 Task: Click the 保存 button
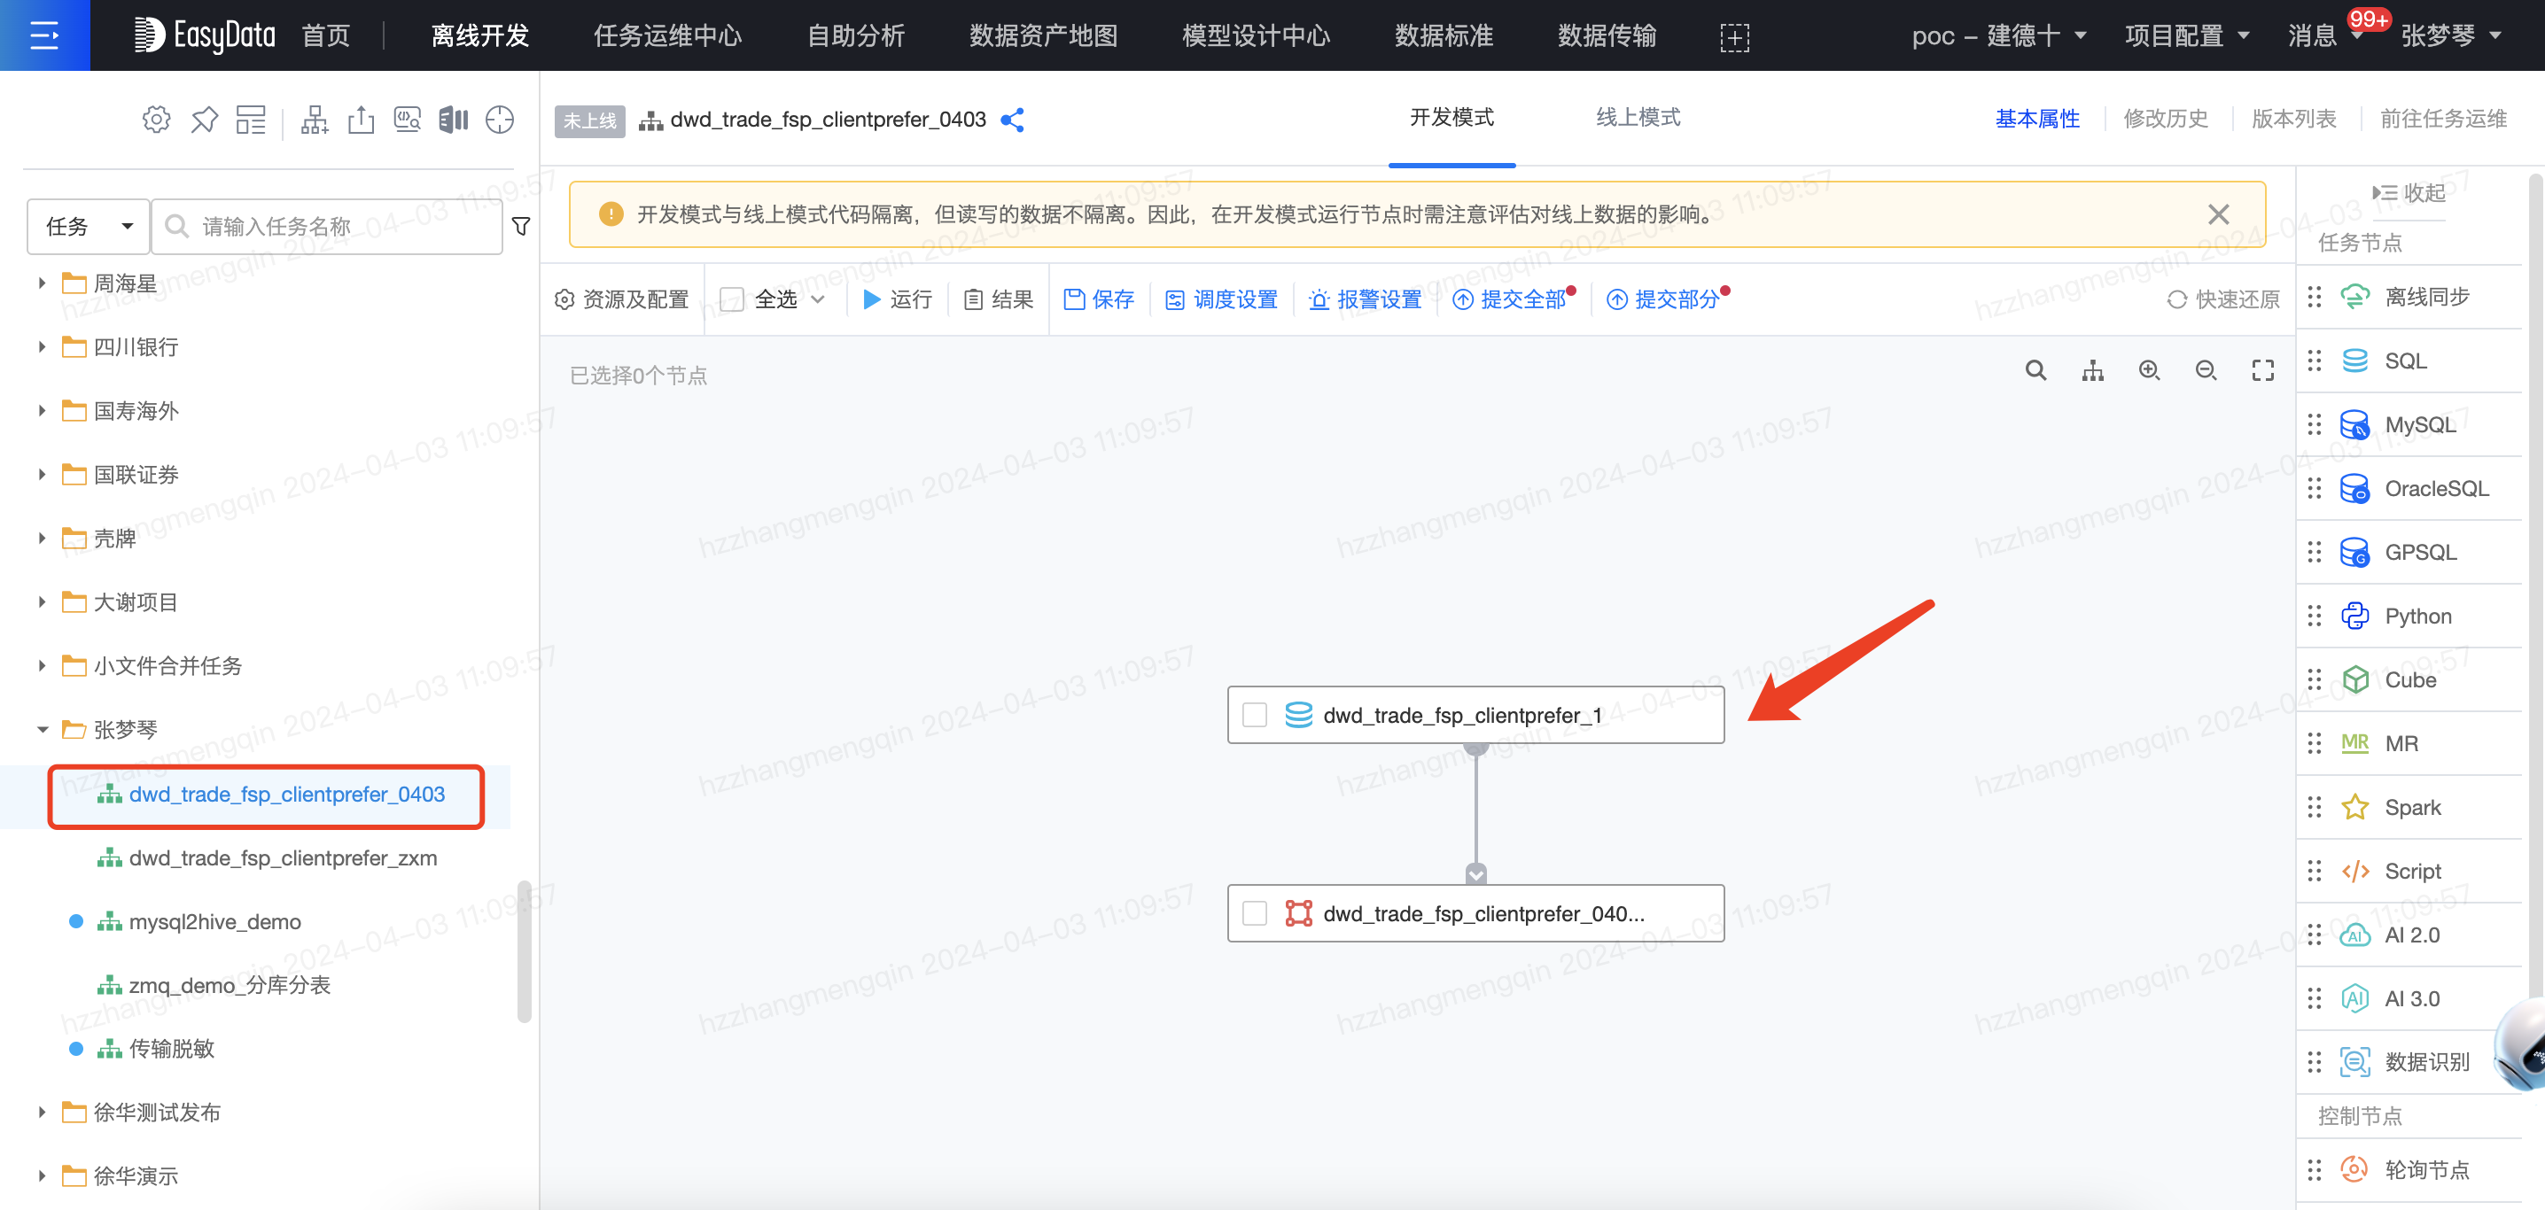click(x=1099, y=299)
